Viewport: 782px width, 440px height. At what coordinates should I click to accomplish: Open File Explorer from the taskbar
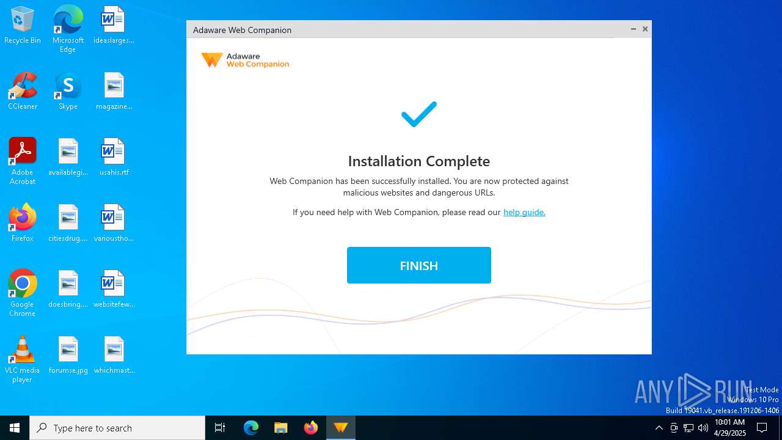[x=281, y=428]
